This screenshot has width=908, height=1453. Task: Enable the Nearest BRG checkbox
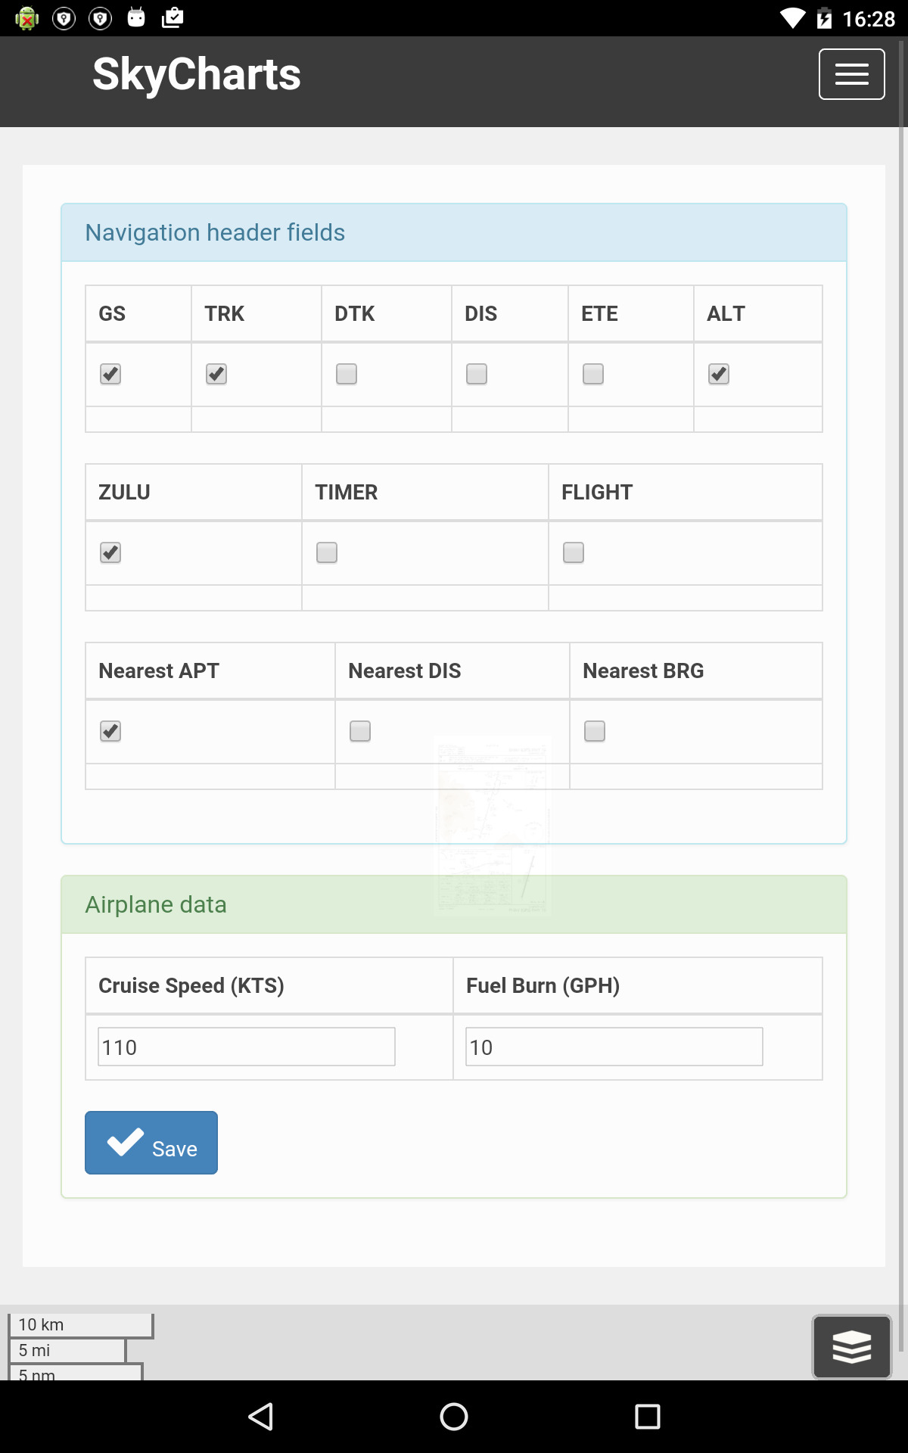[x=595, y=731]
